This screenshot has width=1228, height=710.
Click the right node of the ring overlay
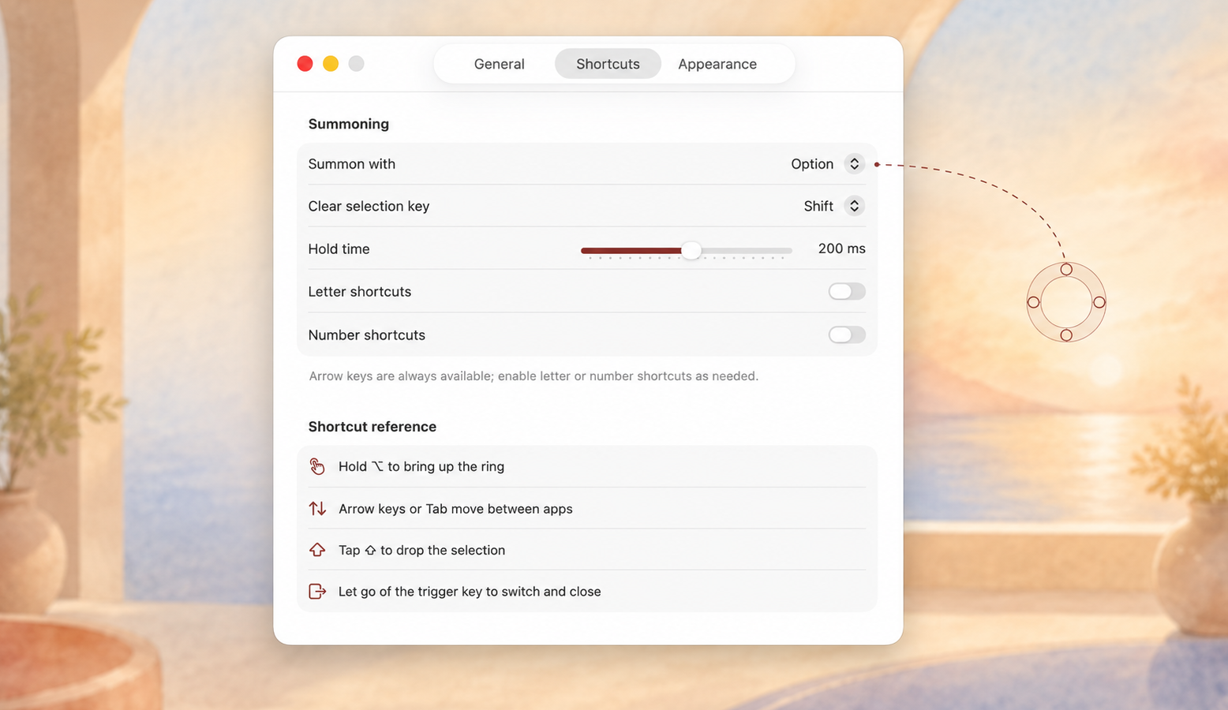click(1099, 302)
